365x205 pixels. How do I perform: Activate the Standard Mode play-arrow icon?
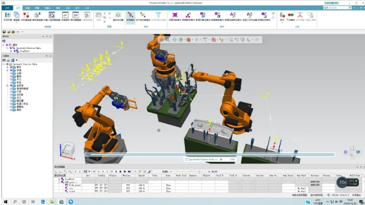click(131, 15)
